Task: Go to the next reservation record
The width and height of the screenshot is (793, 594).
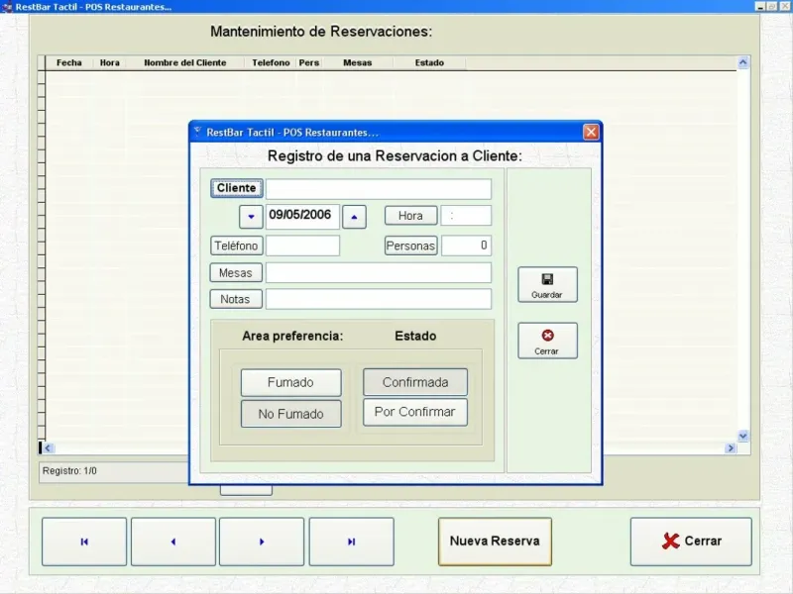Action: (262, 542)
